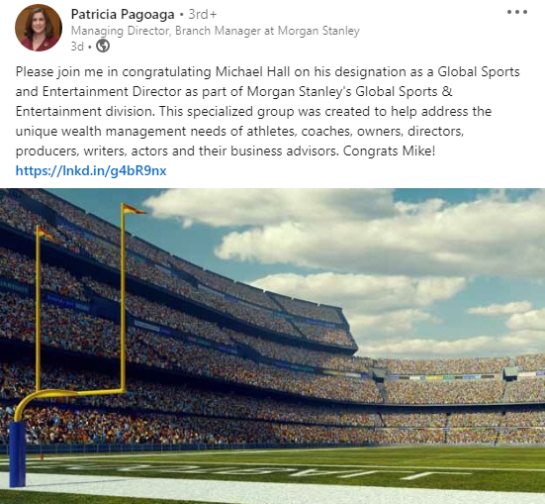Open the football stadium image
545x504 pixels.
coord(273,346)
